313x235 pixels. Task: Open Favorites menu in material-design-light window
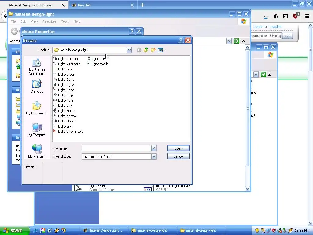(49, 21)
